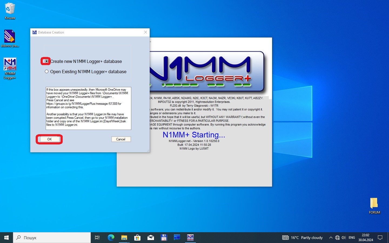
Task: Click the N1MM Logger taskbar icon
Action: (x=190, y=238)
